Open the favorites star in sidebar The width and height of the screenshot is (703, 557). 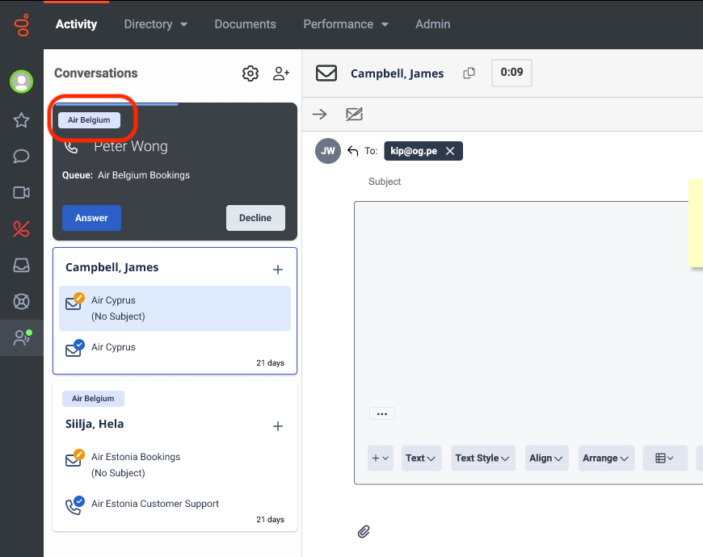pos(21,120)
